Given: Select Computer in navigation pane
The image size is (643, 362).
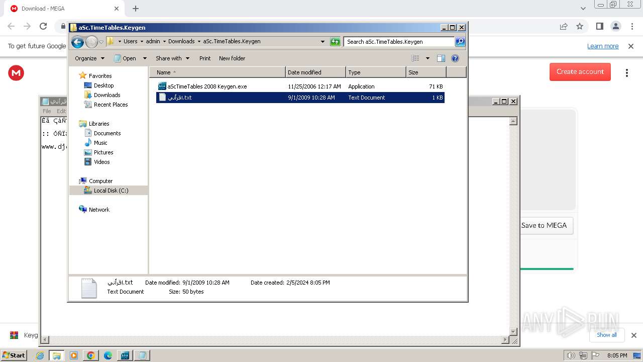Looking at the screenshot, I should coord(100,181).
